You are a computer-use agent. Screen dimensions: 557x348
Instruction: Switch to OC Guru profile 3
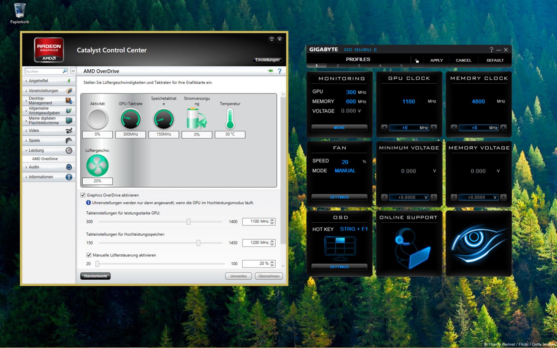pos(359,66)
